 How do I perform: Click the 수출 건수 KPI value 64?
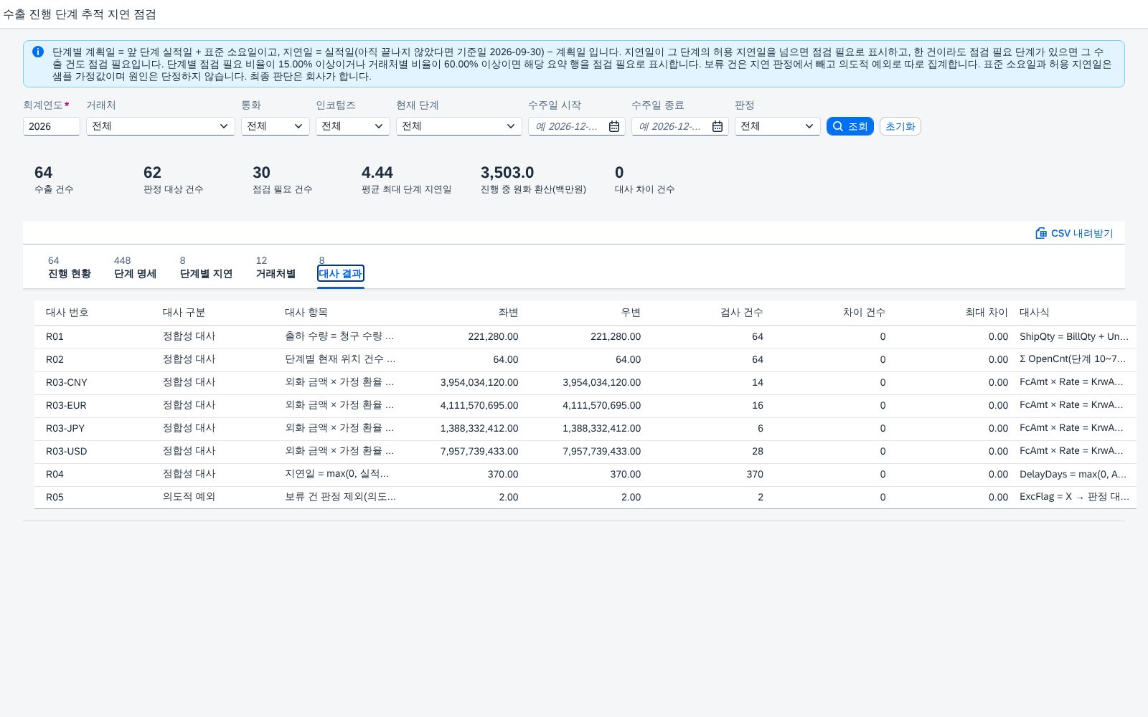point(43,173)
